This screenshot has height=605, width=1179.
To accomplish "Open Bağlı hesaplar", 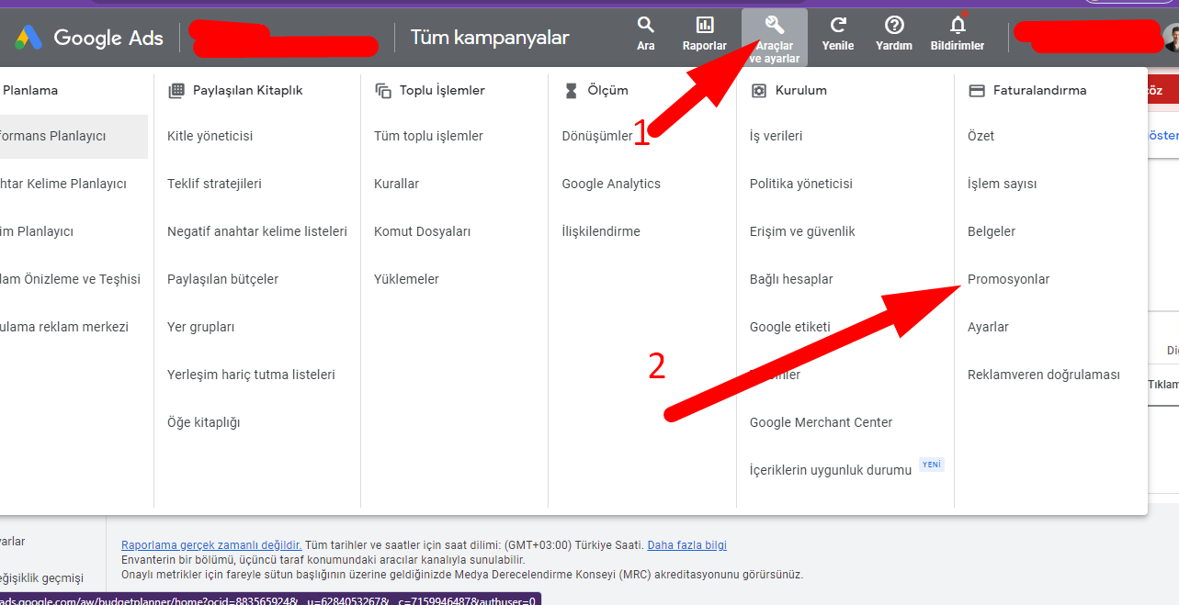I will point(791,279).
